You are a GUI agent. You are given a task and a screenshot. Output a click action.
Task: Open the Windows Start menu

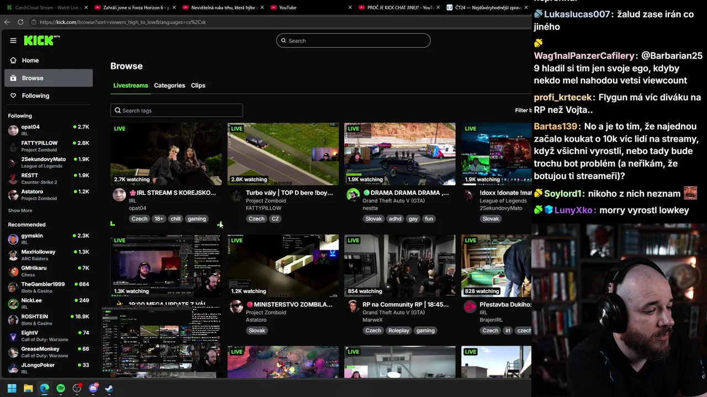(x=12, y=388)
